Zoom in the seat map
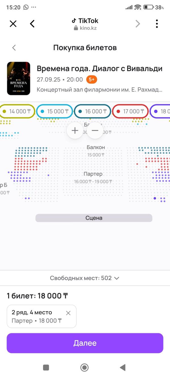 click(x=75, y=130)
